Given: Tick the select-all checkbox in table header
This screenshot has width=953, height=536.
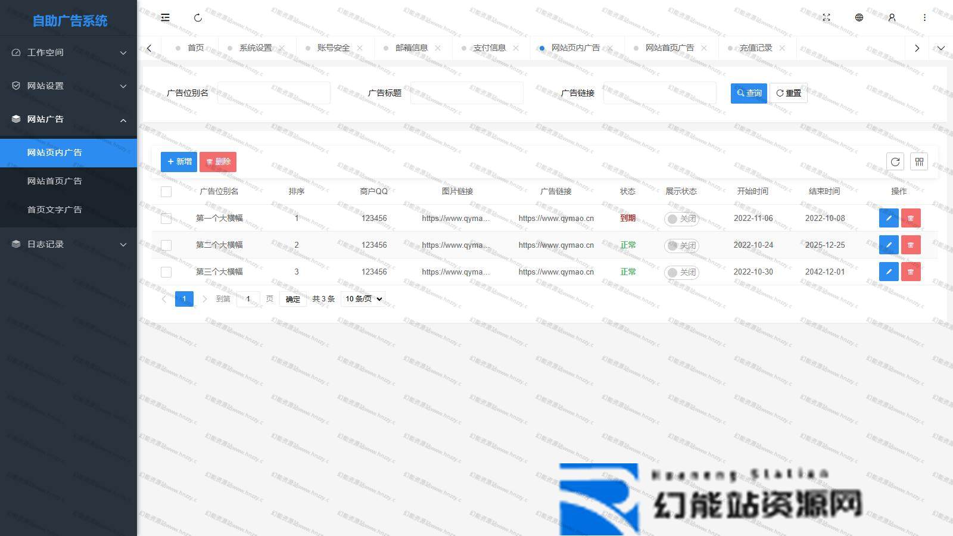Looking at the screenshot, I should tap(166, 192).
